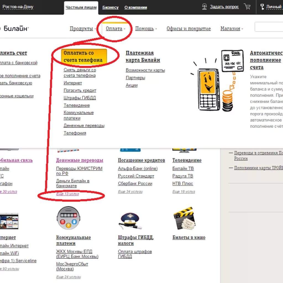Viewport: 283px width, 283px height.
Task: Open Деньги Билайн в банкомате
Action: coord(73,183)
